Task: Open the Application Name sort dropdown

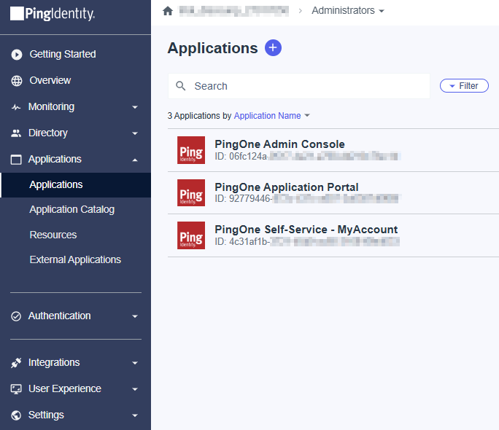Action: (x=271, y=116)
